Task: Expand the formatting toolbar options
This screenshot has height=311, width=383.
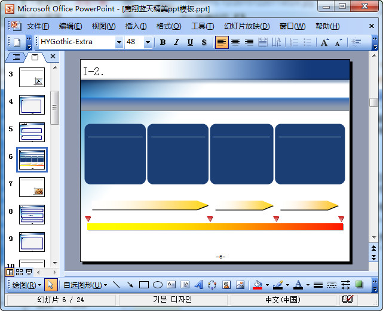Action: tap(375, 42)
